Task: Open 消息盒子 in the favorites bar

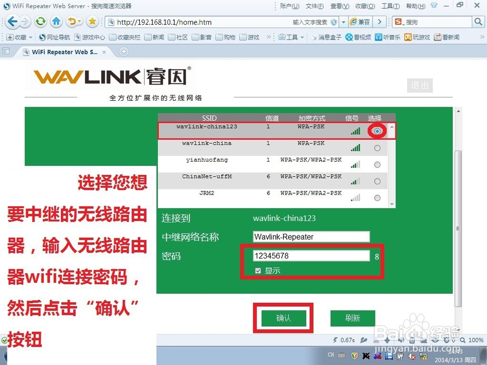Action: [x=329, y=37]
